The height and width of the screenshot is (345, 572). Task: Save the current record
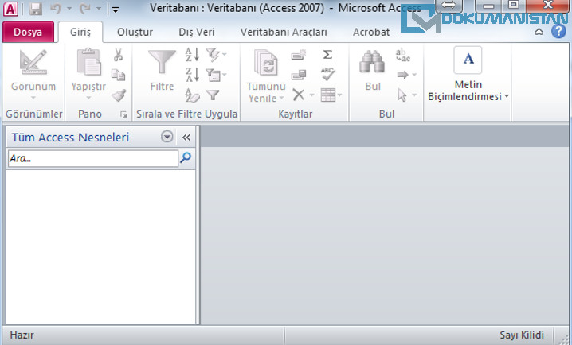(x=299, y=75)
